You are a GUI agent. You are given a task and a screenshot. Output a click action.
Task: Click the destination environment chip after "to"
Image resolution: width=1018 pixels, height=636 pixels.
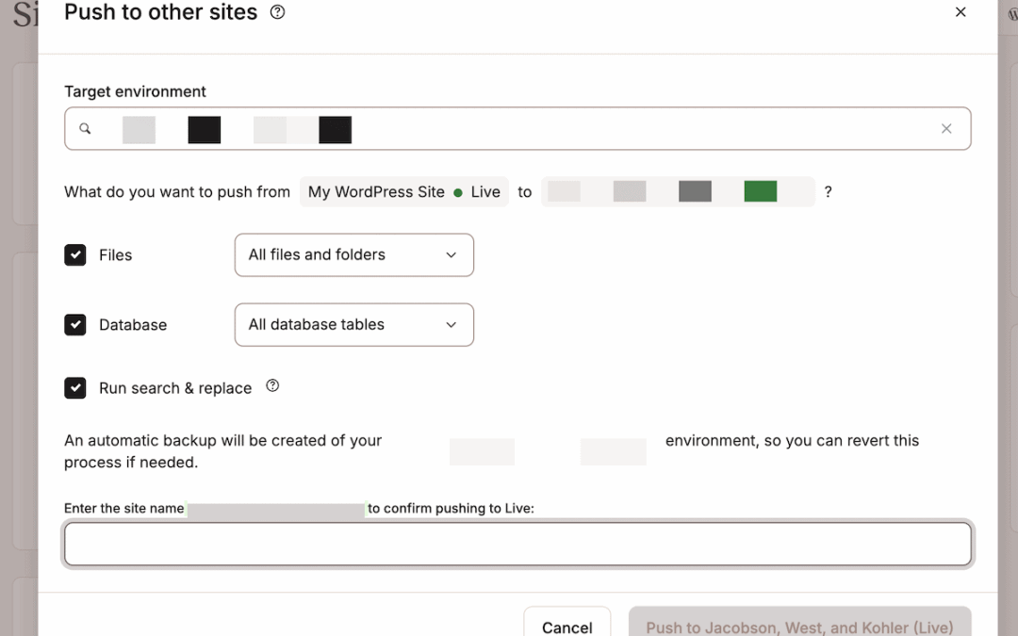click(677, 192)
